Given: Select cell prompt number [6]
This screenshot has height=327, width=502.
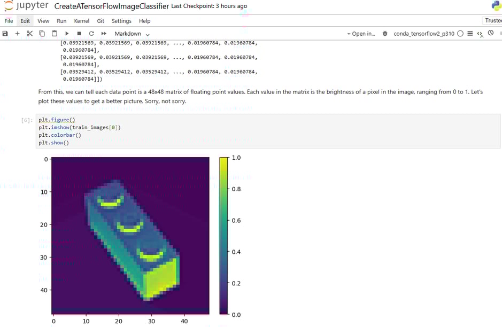Looking at the screenshot, I should tap(27, 120).
